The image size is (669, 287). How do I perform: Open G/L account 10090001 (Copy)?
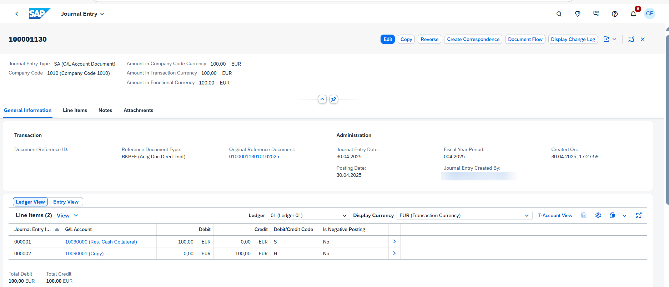84,253
